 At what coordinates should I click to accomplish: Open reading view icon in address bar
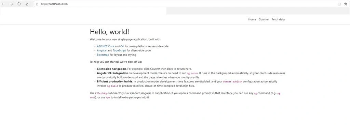pyautogui.click(x=339, y=4)
